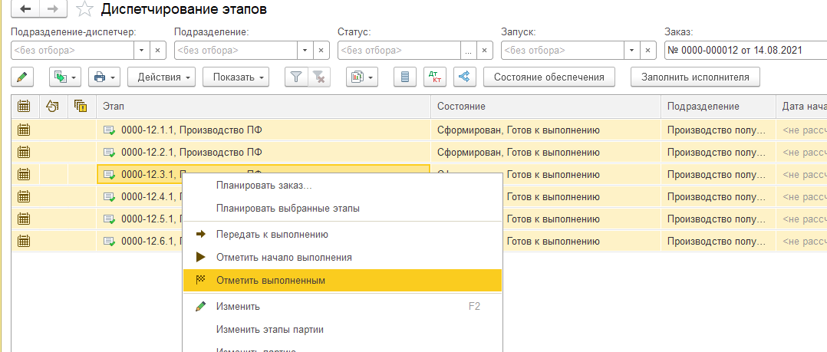Select row 0000-12.2.1, Производство ПФ
The image size is (827, 352).
(263, 152)
